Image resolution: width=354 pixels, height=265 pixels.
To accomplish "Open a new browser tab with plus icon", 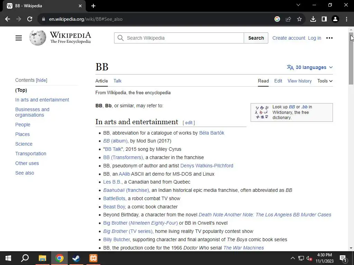I will click(x=93, y=6).
